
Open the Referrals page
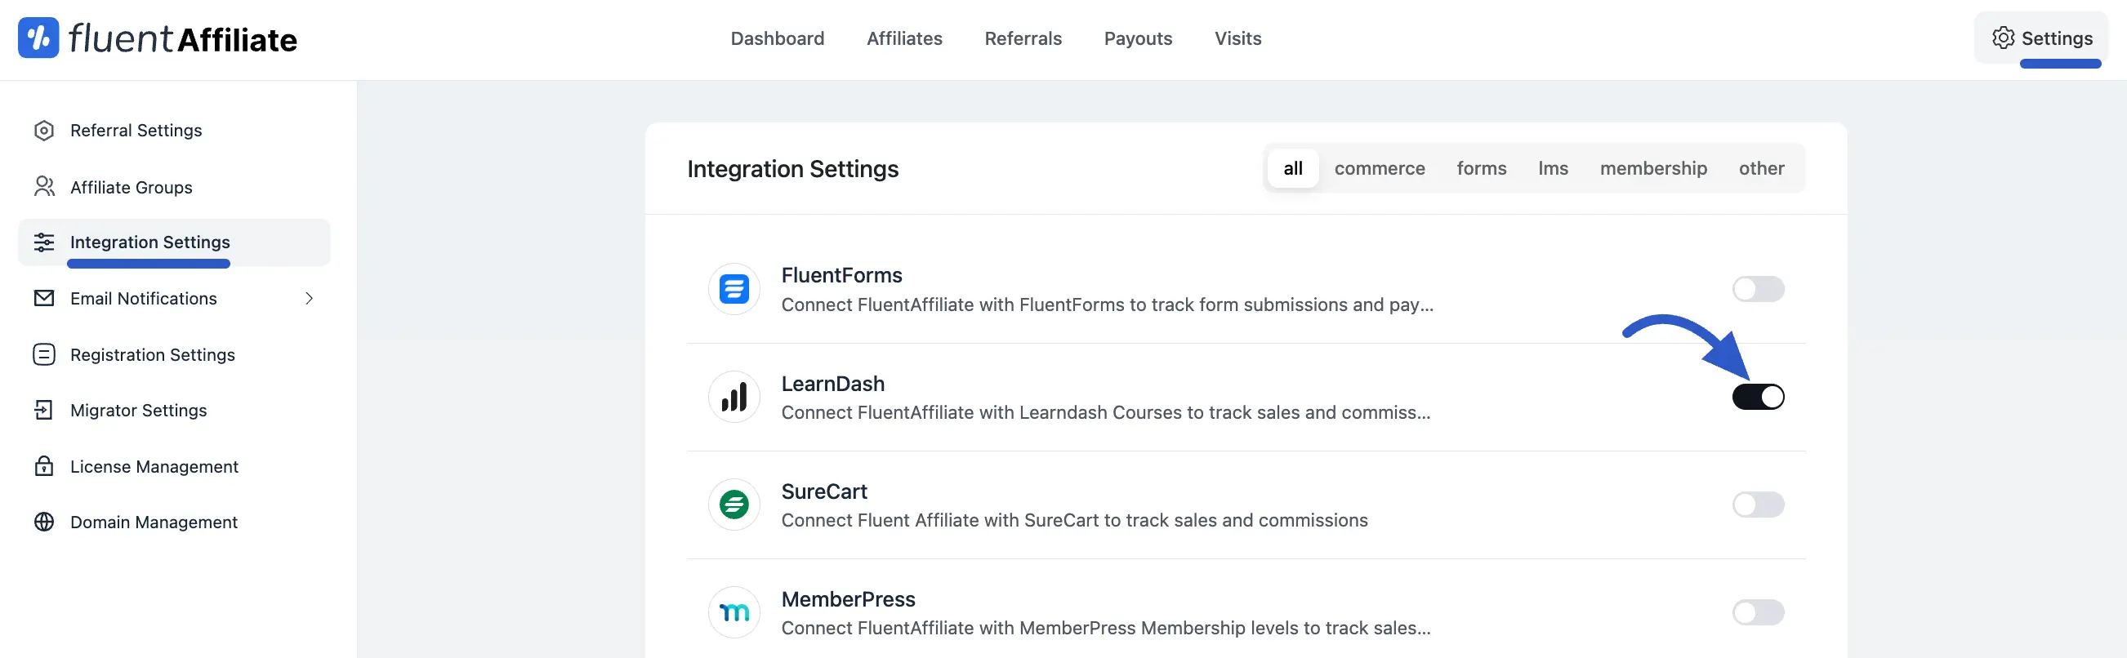coord(1023,38)
